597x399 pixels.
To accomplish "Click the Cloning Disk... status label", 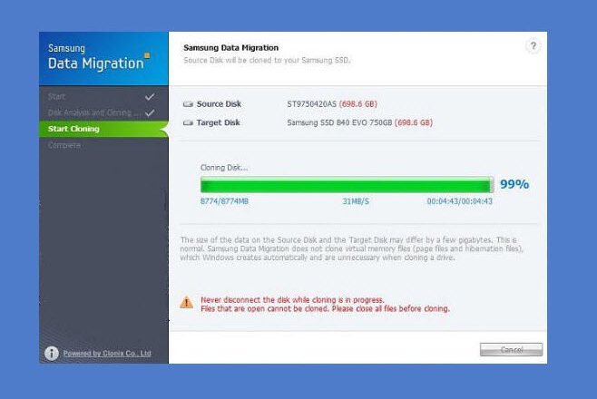I will pyautogui.click(x=224, y=168).
